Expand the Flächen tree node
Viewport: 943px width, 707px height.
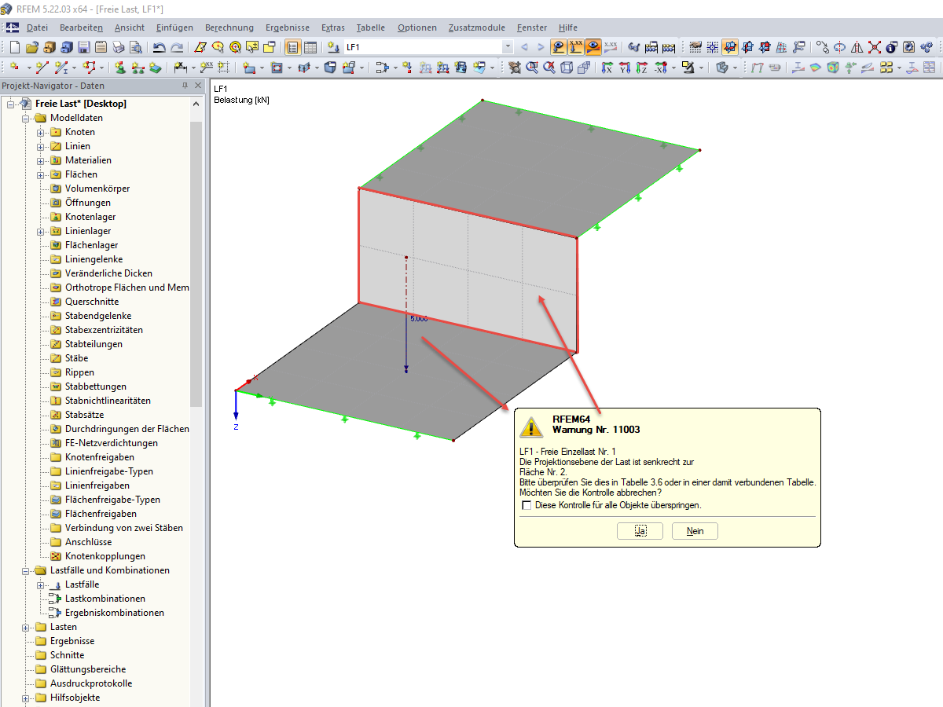pyautogui.click(x=39, y=174)
